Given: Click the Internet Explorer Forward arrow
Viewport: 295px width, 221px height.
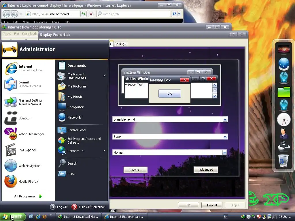Looking at the screenshot, I should tap(14, 14).
